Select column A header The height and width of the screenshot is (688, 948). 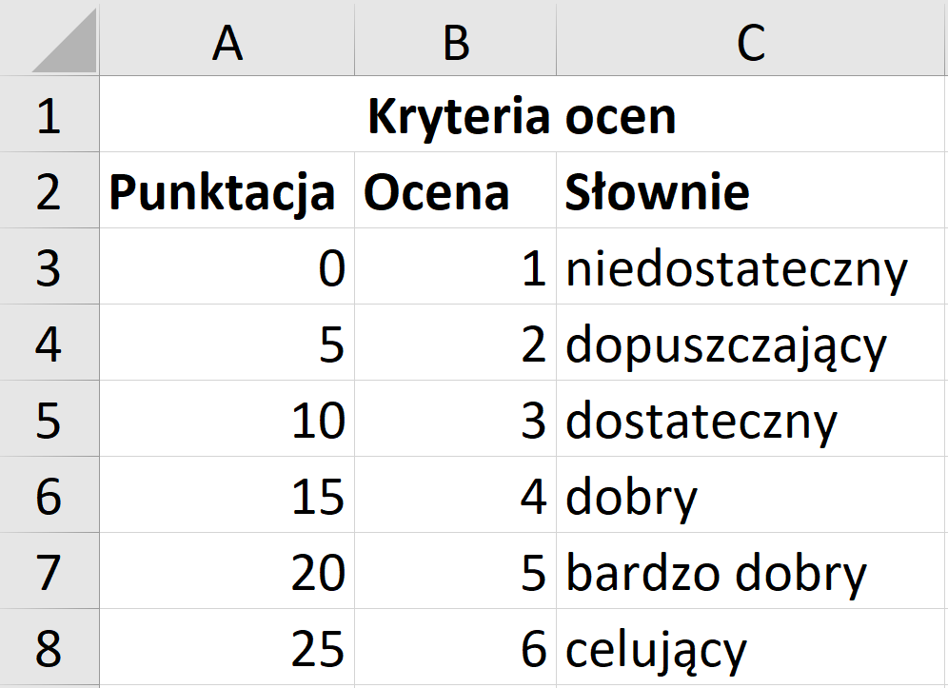click(x=227, y=37)
